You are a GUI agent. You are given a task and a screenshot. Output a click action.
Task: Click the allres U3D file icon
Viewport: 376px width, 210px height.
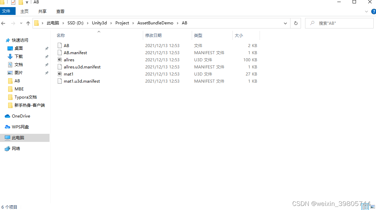click(x=60, y=60)
